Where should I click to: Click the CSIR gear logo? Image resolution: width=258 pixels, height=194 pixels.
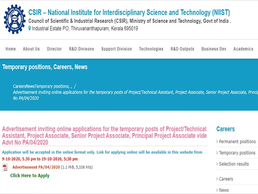click(15, 19)
